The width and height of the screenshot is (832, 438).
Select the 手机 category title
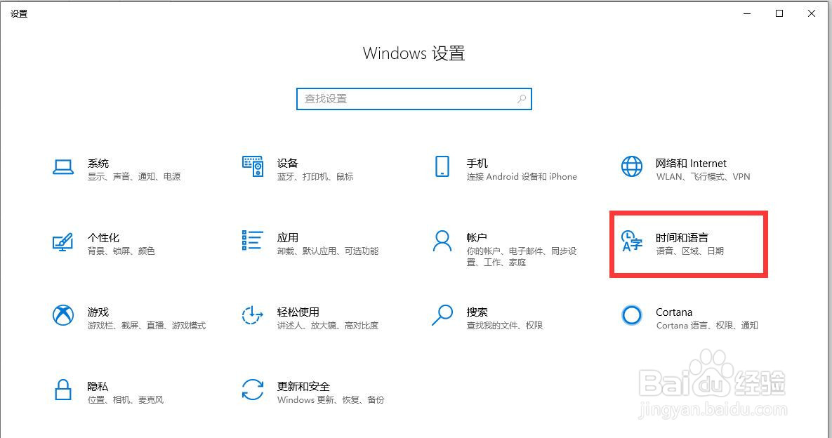pyautogui.click(x=477, y=164)
